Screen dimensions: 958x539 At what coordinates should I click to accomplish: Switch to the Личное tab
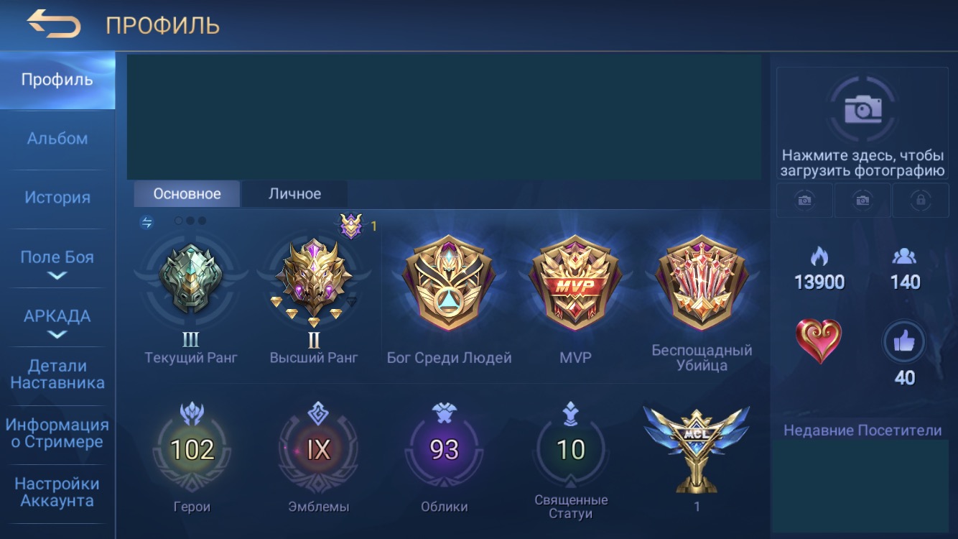294,194
